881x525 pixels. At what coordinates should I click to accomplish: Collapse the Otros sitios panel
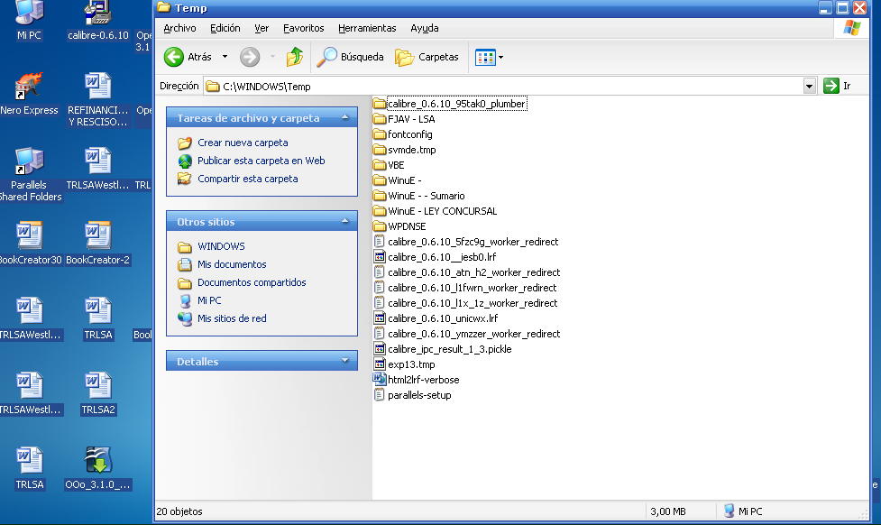345,222
